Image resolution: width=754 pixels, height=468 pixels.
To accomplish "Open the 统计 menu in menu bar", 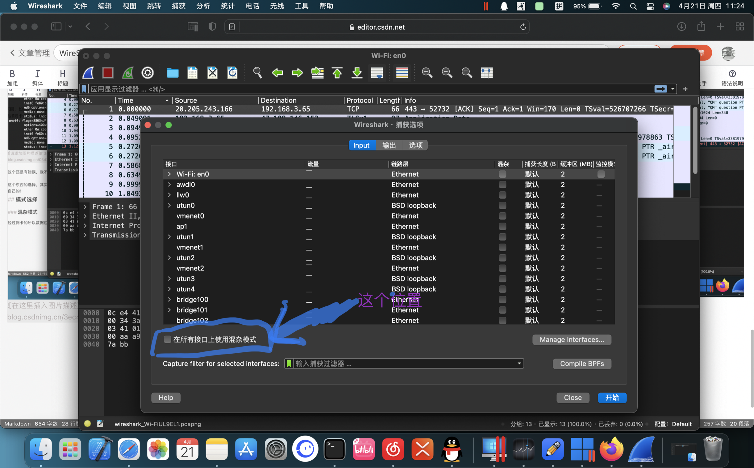I will click(x=227, y=6).
